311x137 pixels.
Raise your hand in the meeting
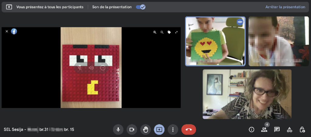pos(145,129)
